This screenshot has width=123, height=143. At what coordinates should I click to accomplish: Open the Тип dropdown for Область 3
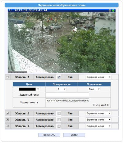tap(98, 120)
